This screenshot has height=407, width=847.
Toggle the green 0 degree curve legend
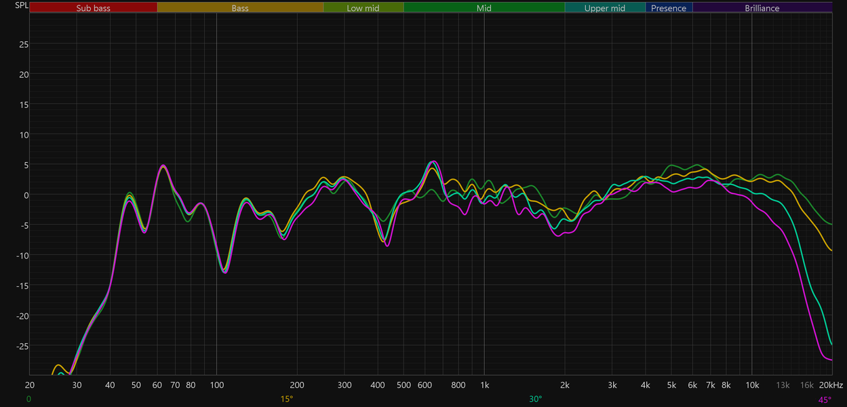28,399
